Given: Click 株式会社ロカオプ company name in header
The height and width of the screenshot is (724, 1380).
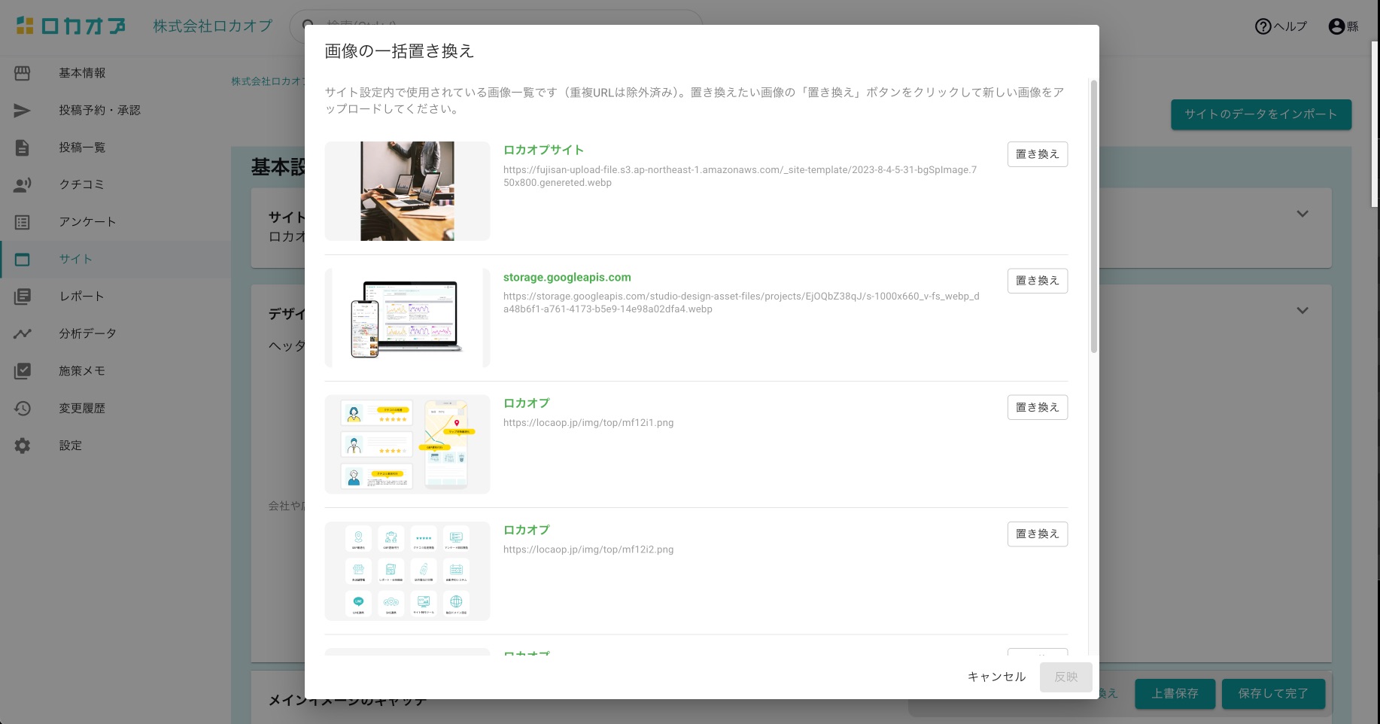Looking at the screenshot, I should click(213, 26).
